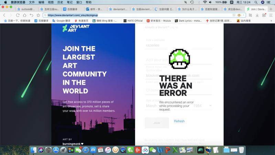Click the undo closed tab arrow icon
The height and width of the screenshot is (155, 275).
(31, 15)
